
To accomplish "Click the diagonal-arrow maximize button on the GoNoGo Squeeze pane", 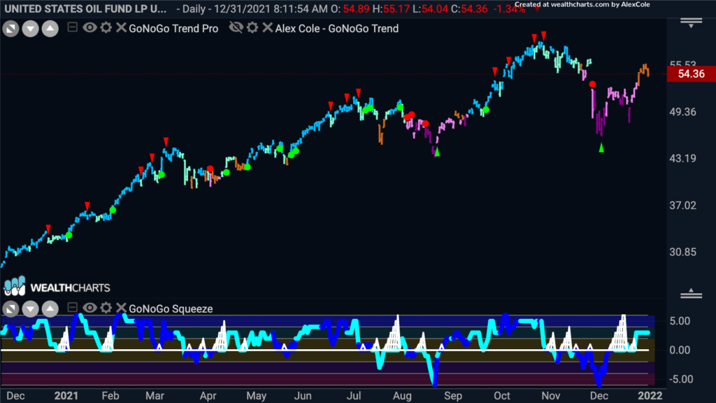I will (10, 309).
